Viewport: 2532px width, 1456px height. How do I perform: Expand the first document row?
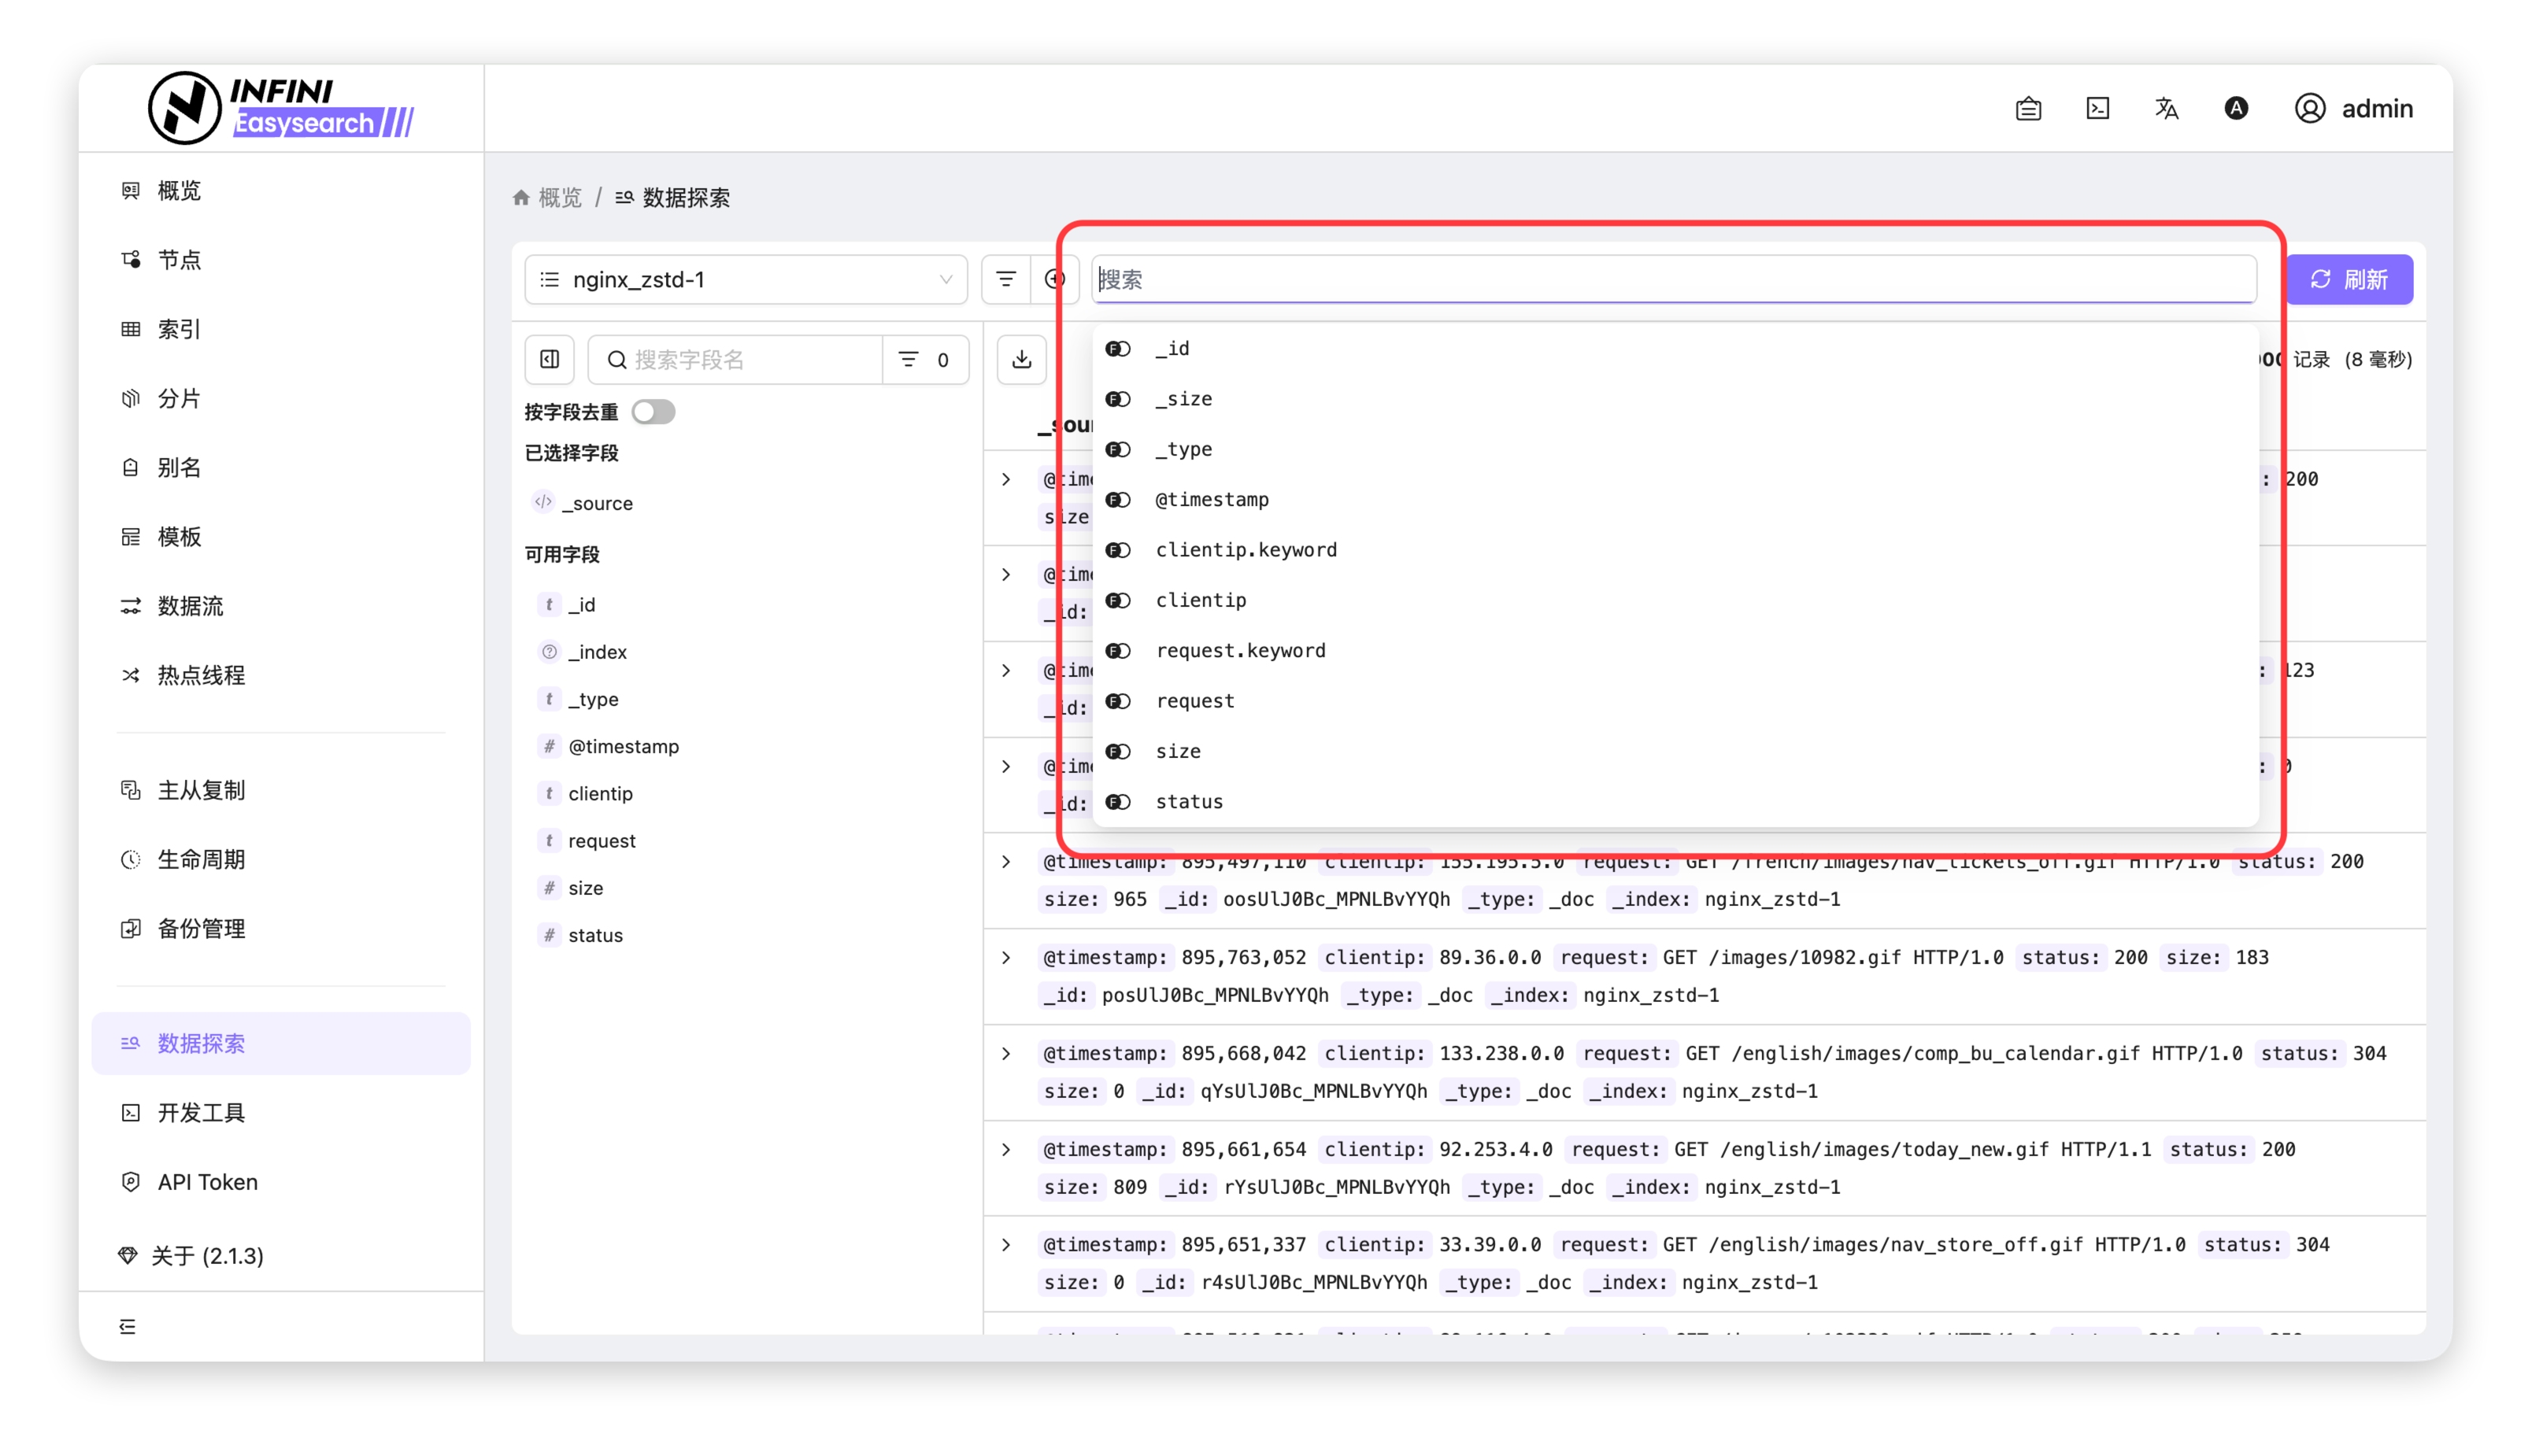click(x=1006, y=480)
